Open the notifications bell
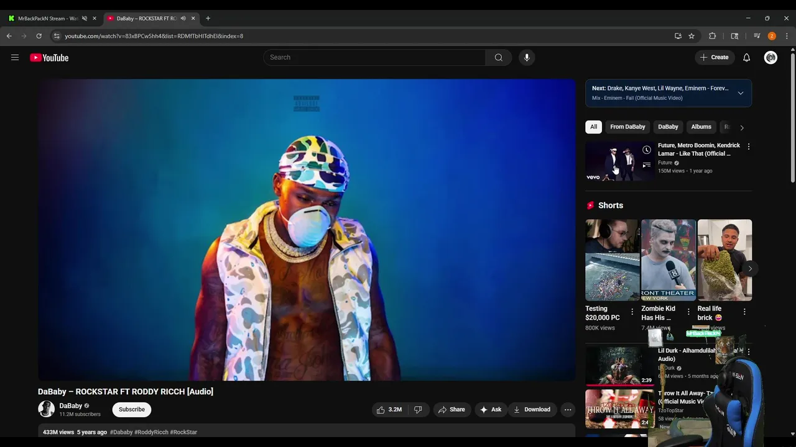Viewport: 796px width, 447px height. [x=746, y=58]
